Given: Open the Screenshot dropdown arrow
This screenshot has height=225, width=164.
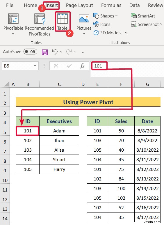Looking at the screenshot, I should [161, 24].
